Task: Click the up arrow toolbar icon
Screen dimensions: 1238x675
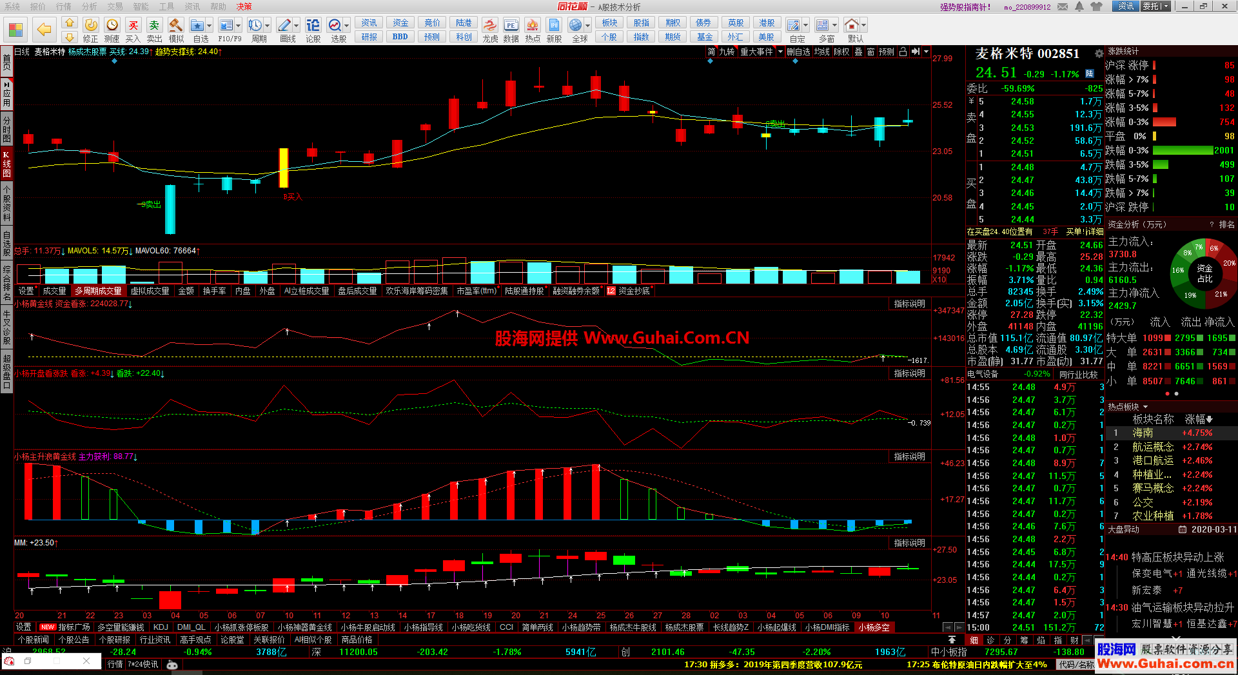Action: click(x=70, y=23)
